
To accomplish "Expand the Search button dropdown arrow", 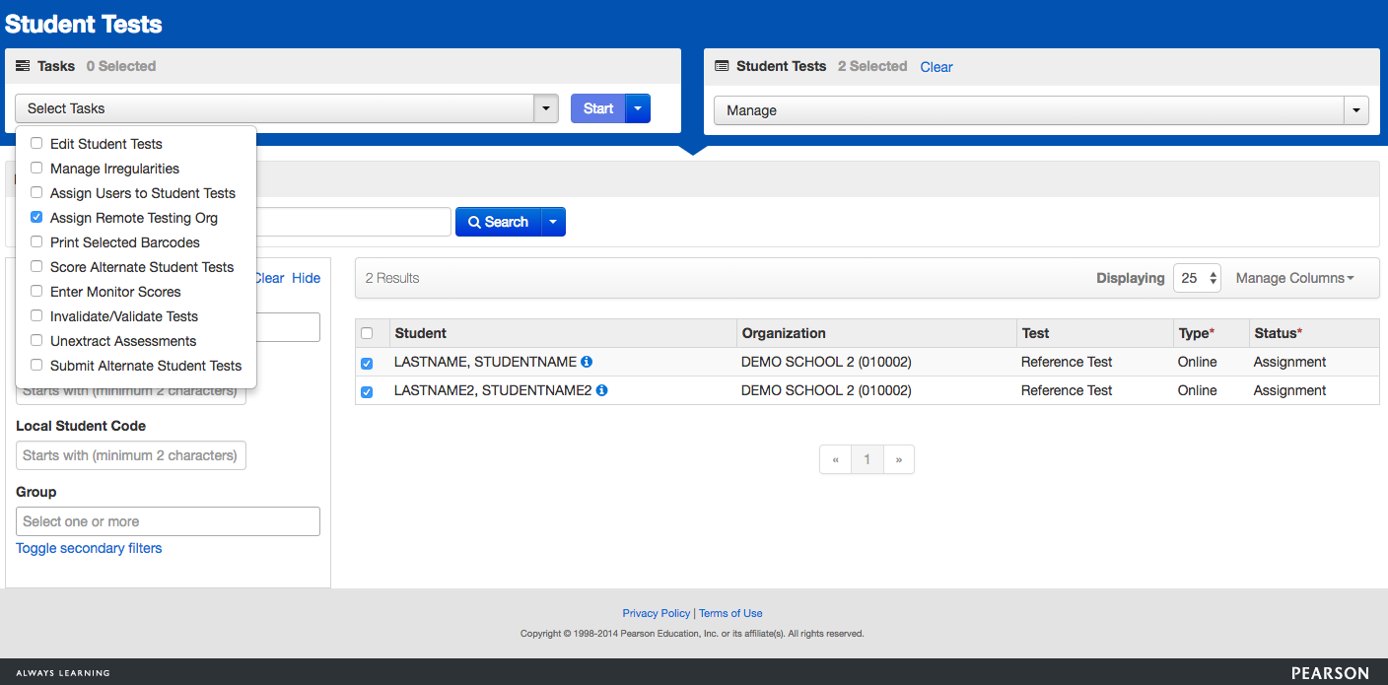I will [553, 222].
